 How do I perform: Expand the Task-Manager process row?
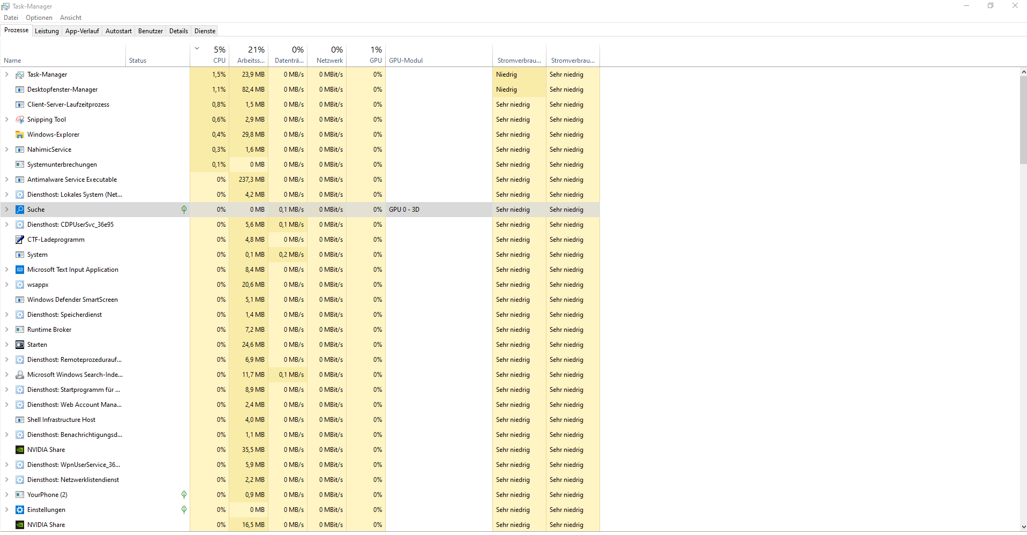coord(6,75)
